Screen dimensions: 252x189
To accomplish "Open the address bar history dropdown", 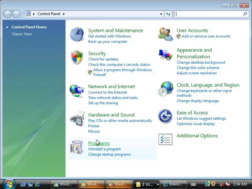I will tap(161, 14).
